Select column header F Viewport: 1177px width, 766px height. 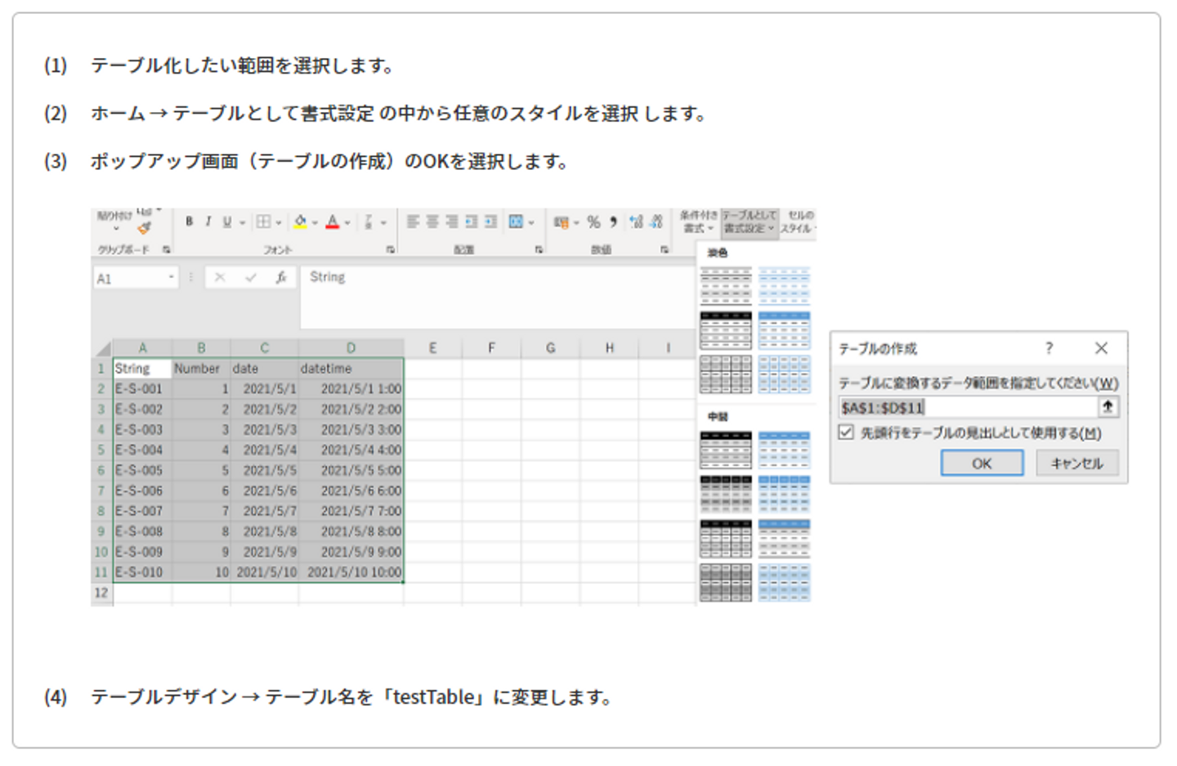pyautogui.click(x=491, y=347)
